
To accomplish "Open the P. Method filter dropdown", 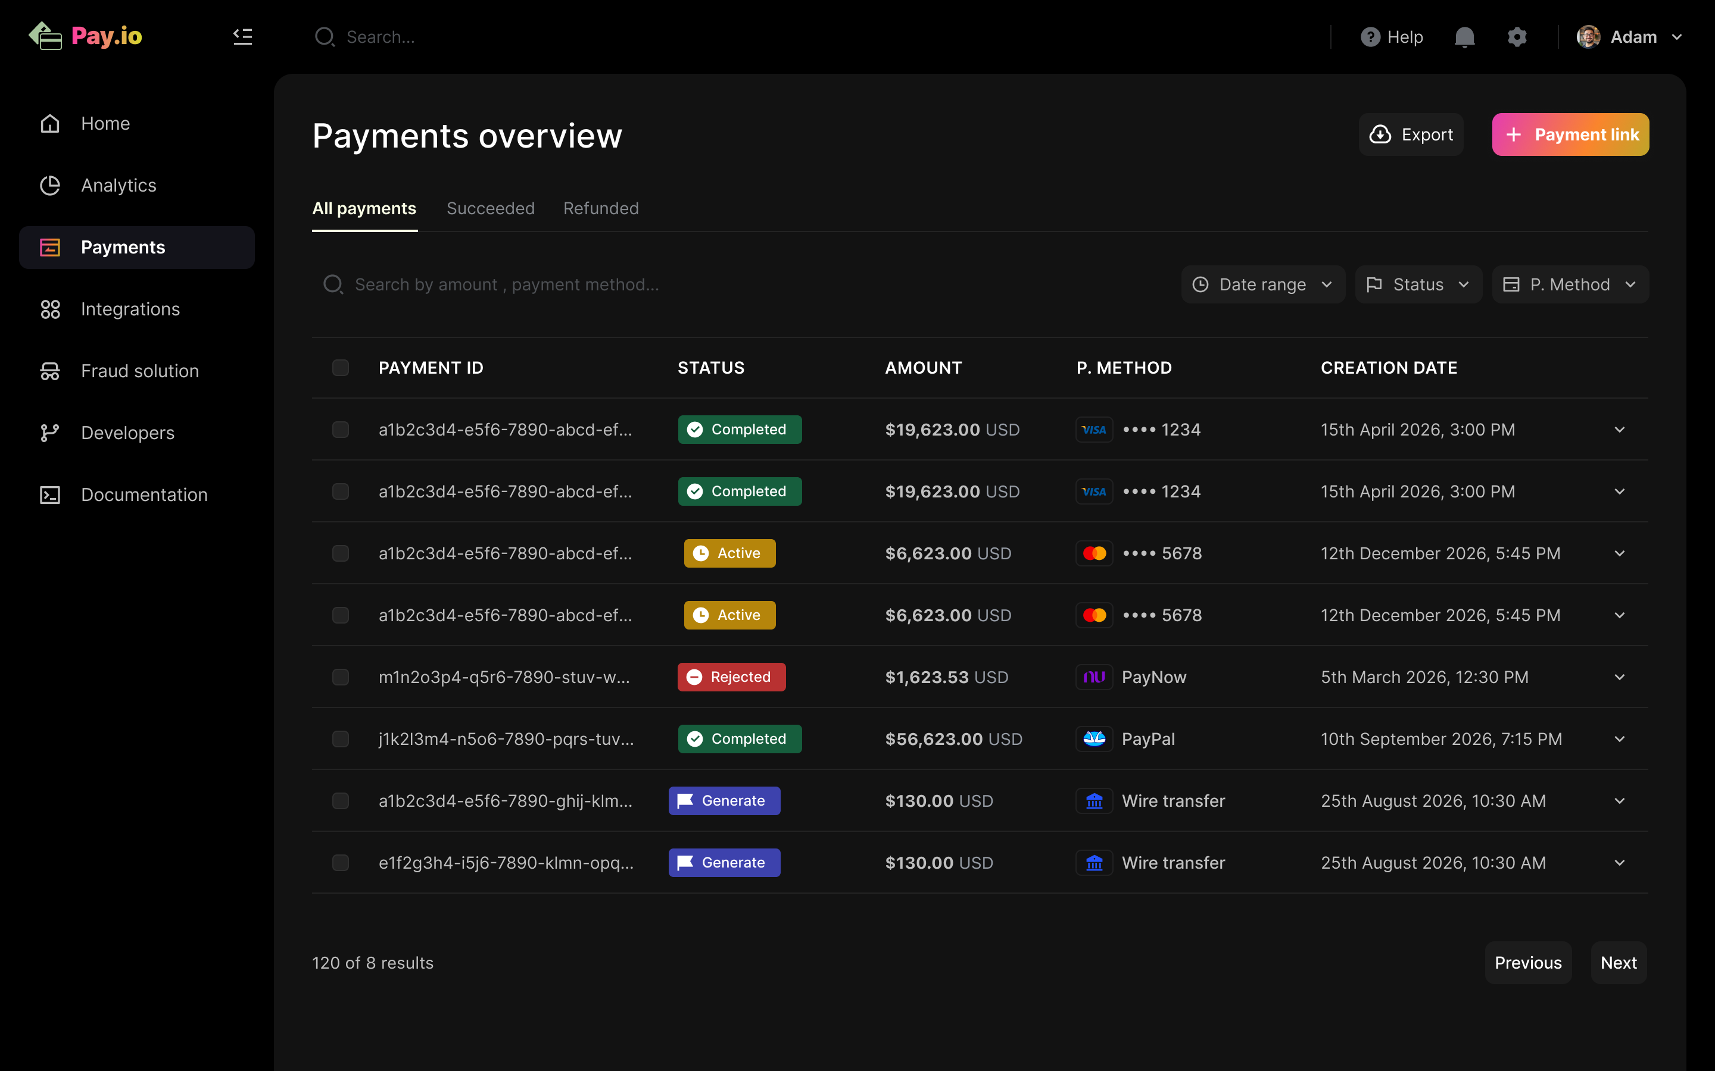I will (1570, 285).
